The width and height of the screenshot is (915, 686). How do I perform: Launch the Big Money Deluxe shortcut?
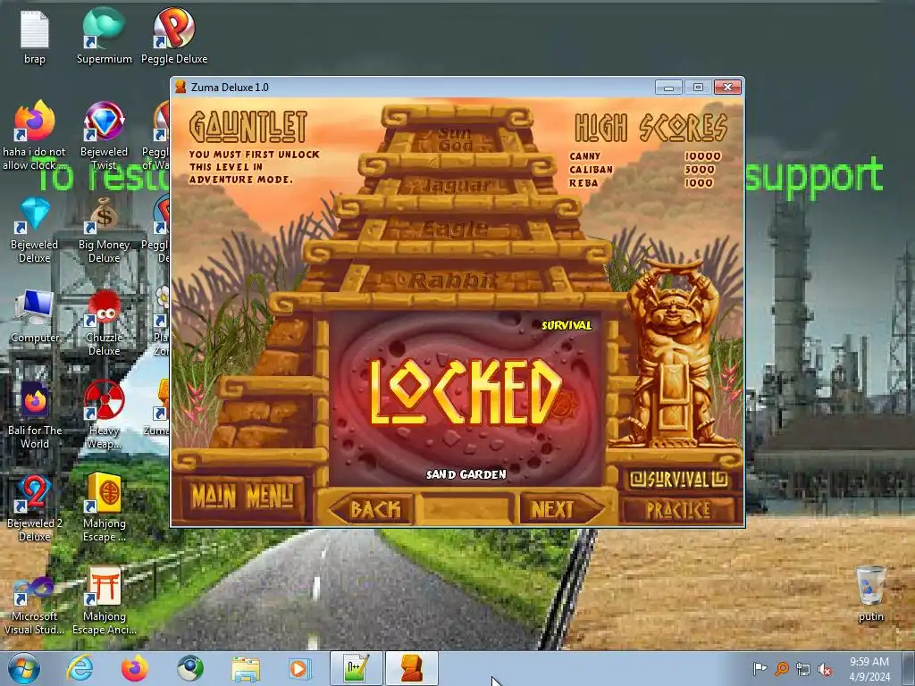(104, 230)
